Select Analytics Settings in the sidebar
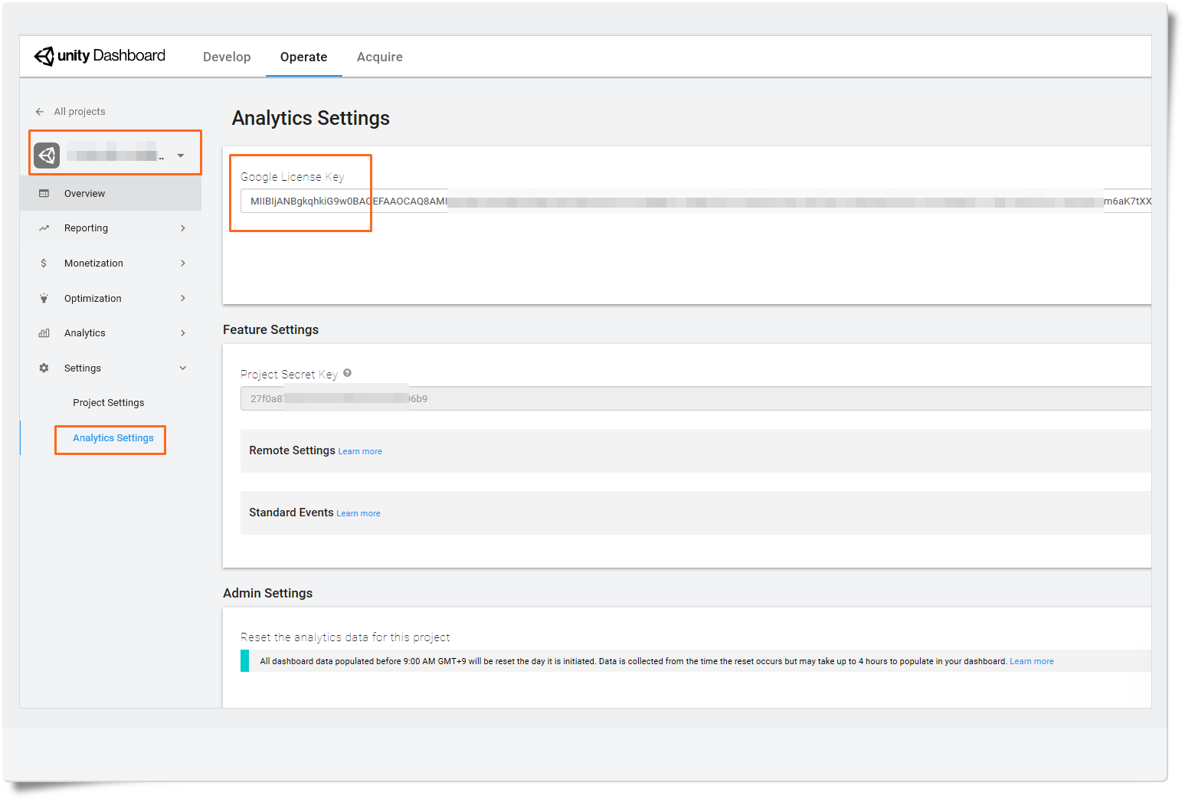The width and height of the screenshot is (1185, 799). pos(113,438)
